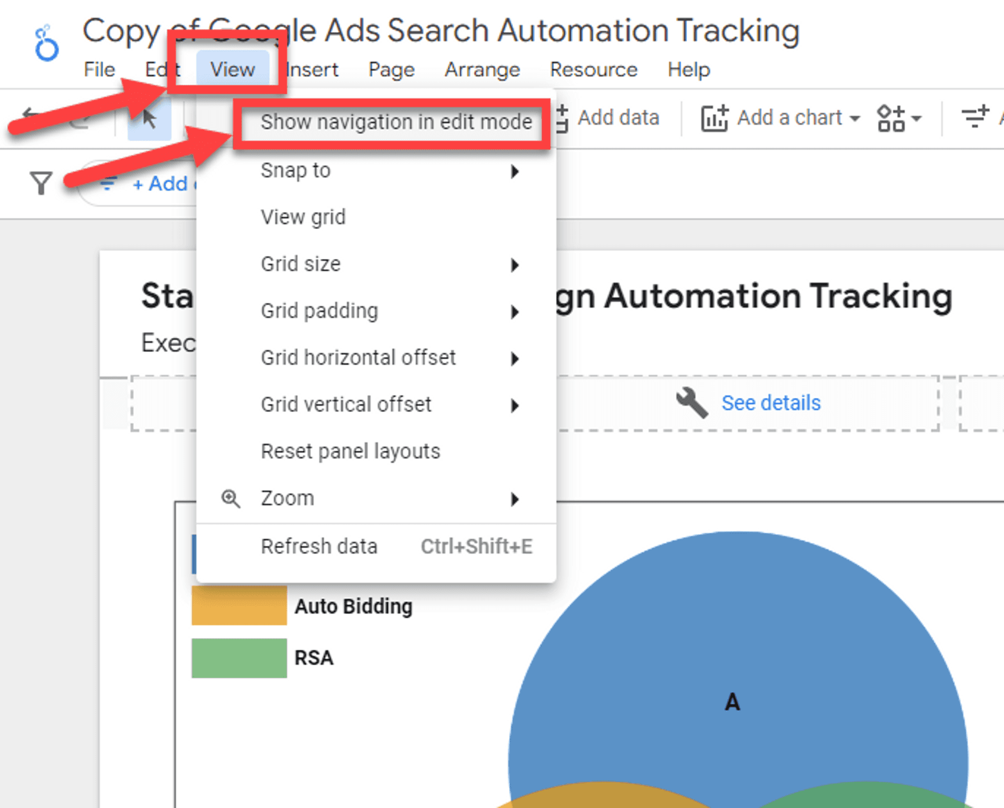Select the arrow selection mode tool

(x=150, y=118)
